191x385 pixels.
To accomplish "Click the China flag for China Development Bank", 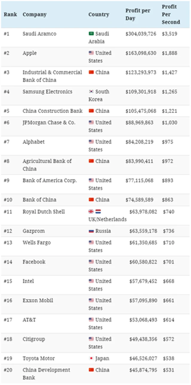I will 91,370.
